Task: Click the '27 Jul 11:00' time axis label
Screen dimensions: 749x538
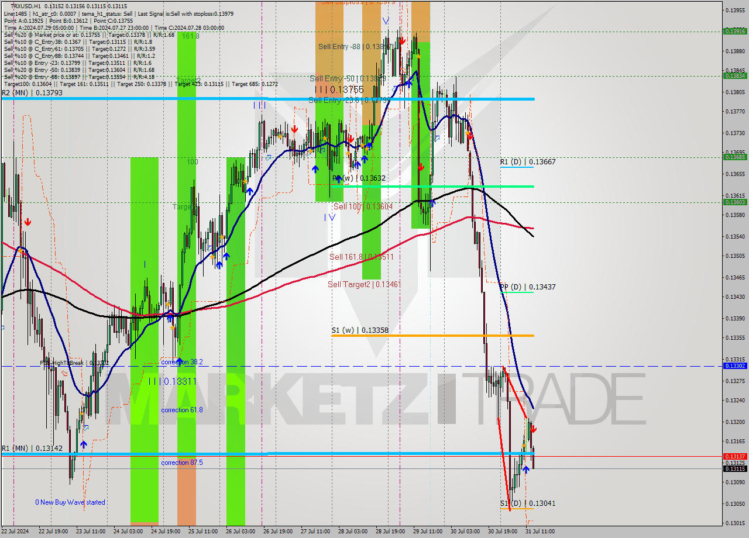Action: 315,532
